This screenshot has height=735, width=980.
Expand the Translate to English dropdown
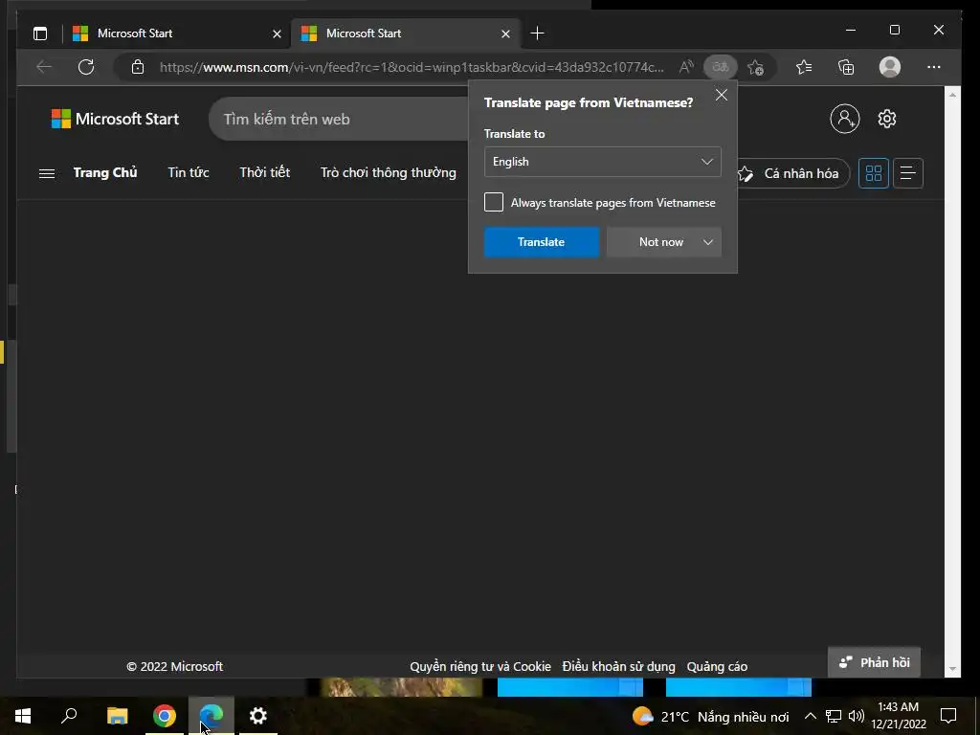[x=603, y=161]
